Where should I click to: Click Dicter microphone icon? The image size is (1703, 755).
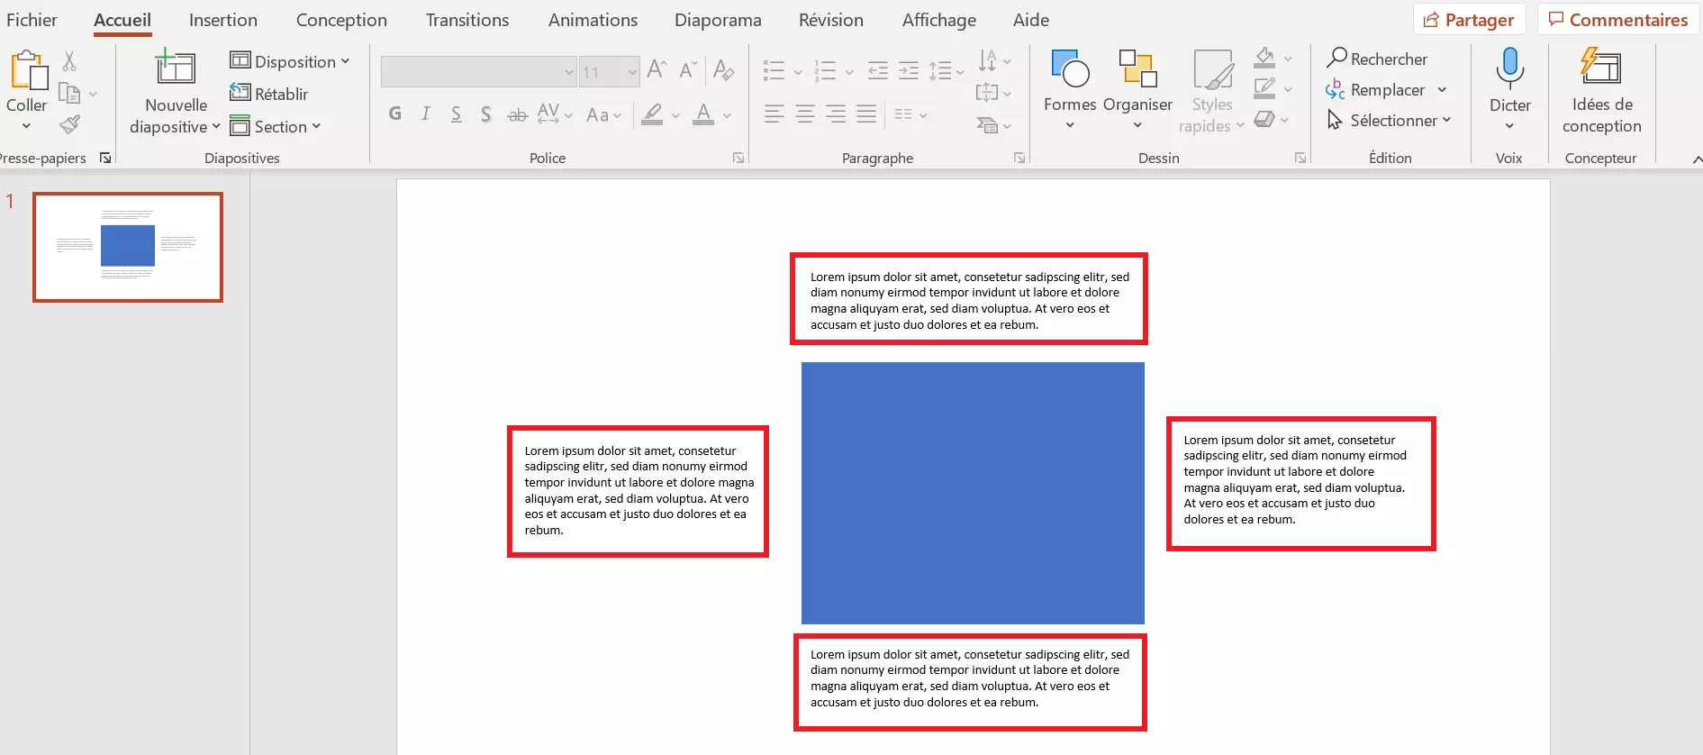(x=1510, y=68)
